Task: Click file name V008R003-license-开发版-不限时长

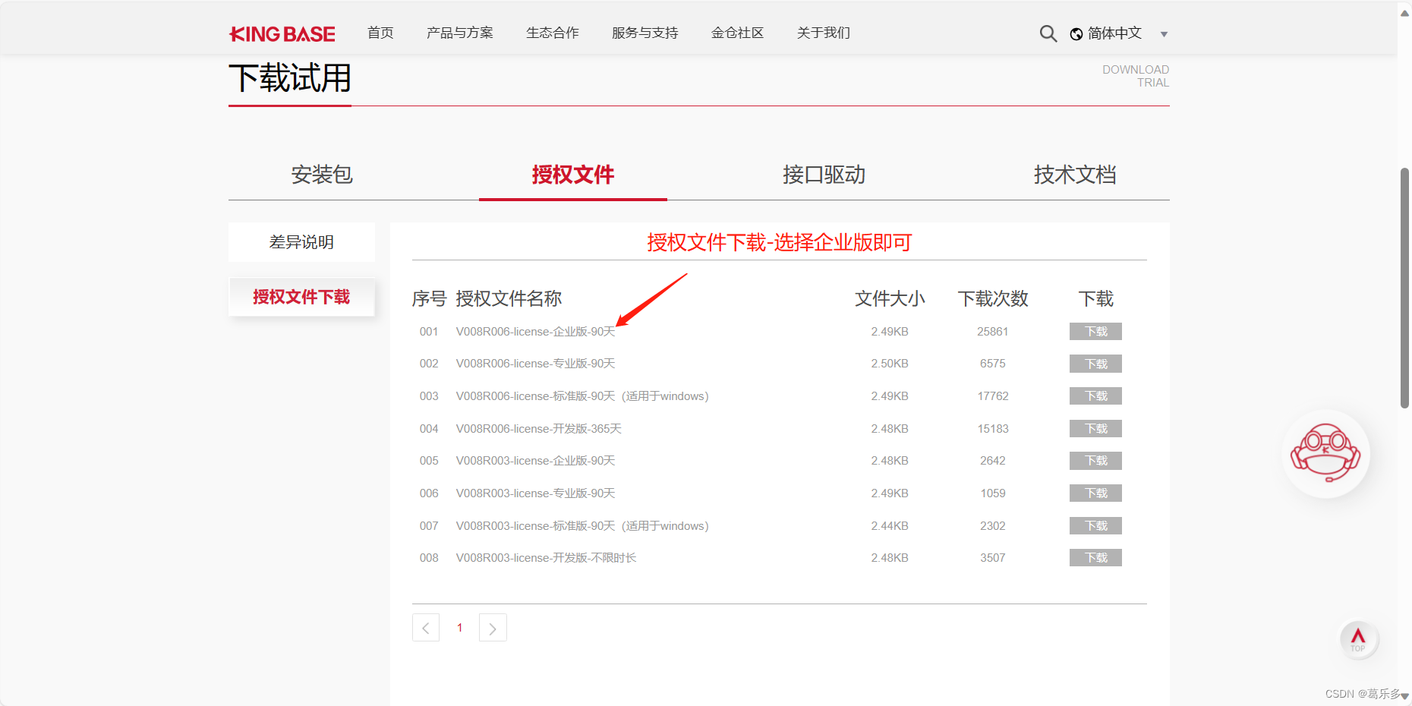Action: click(x=546, y=558)
